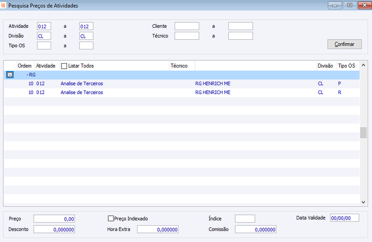The image size is (372, 242).
Task: Click the CL division cell in the Tipo OS P row
Action: (320, 83)
